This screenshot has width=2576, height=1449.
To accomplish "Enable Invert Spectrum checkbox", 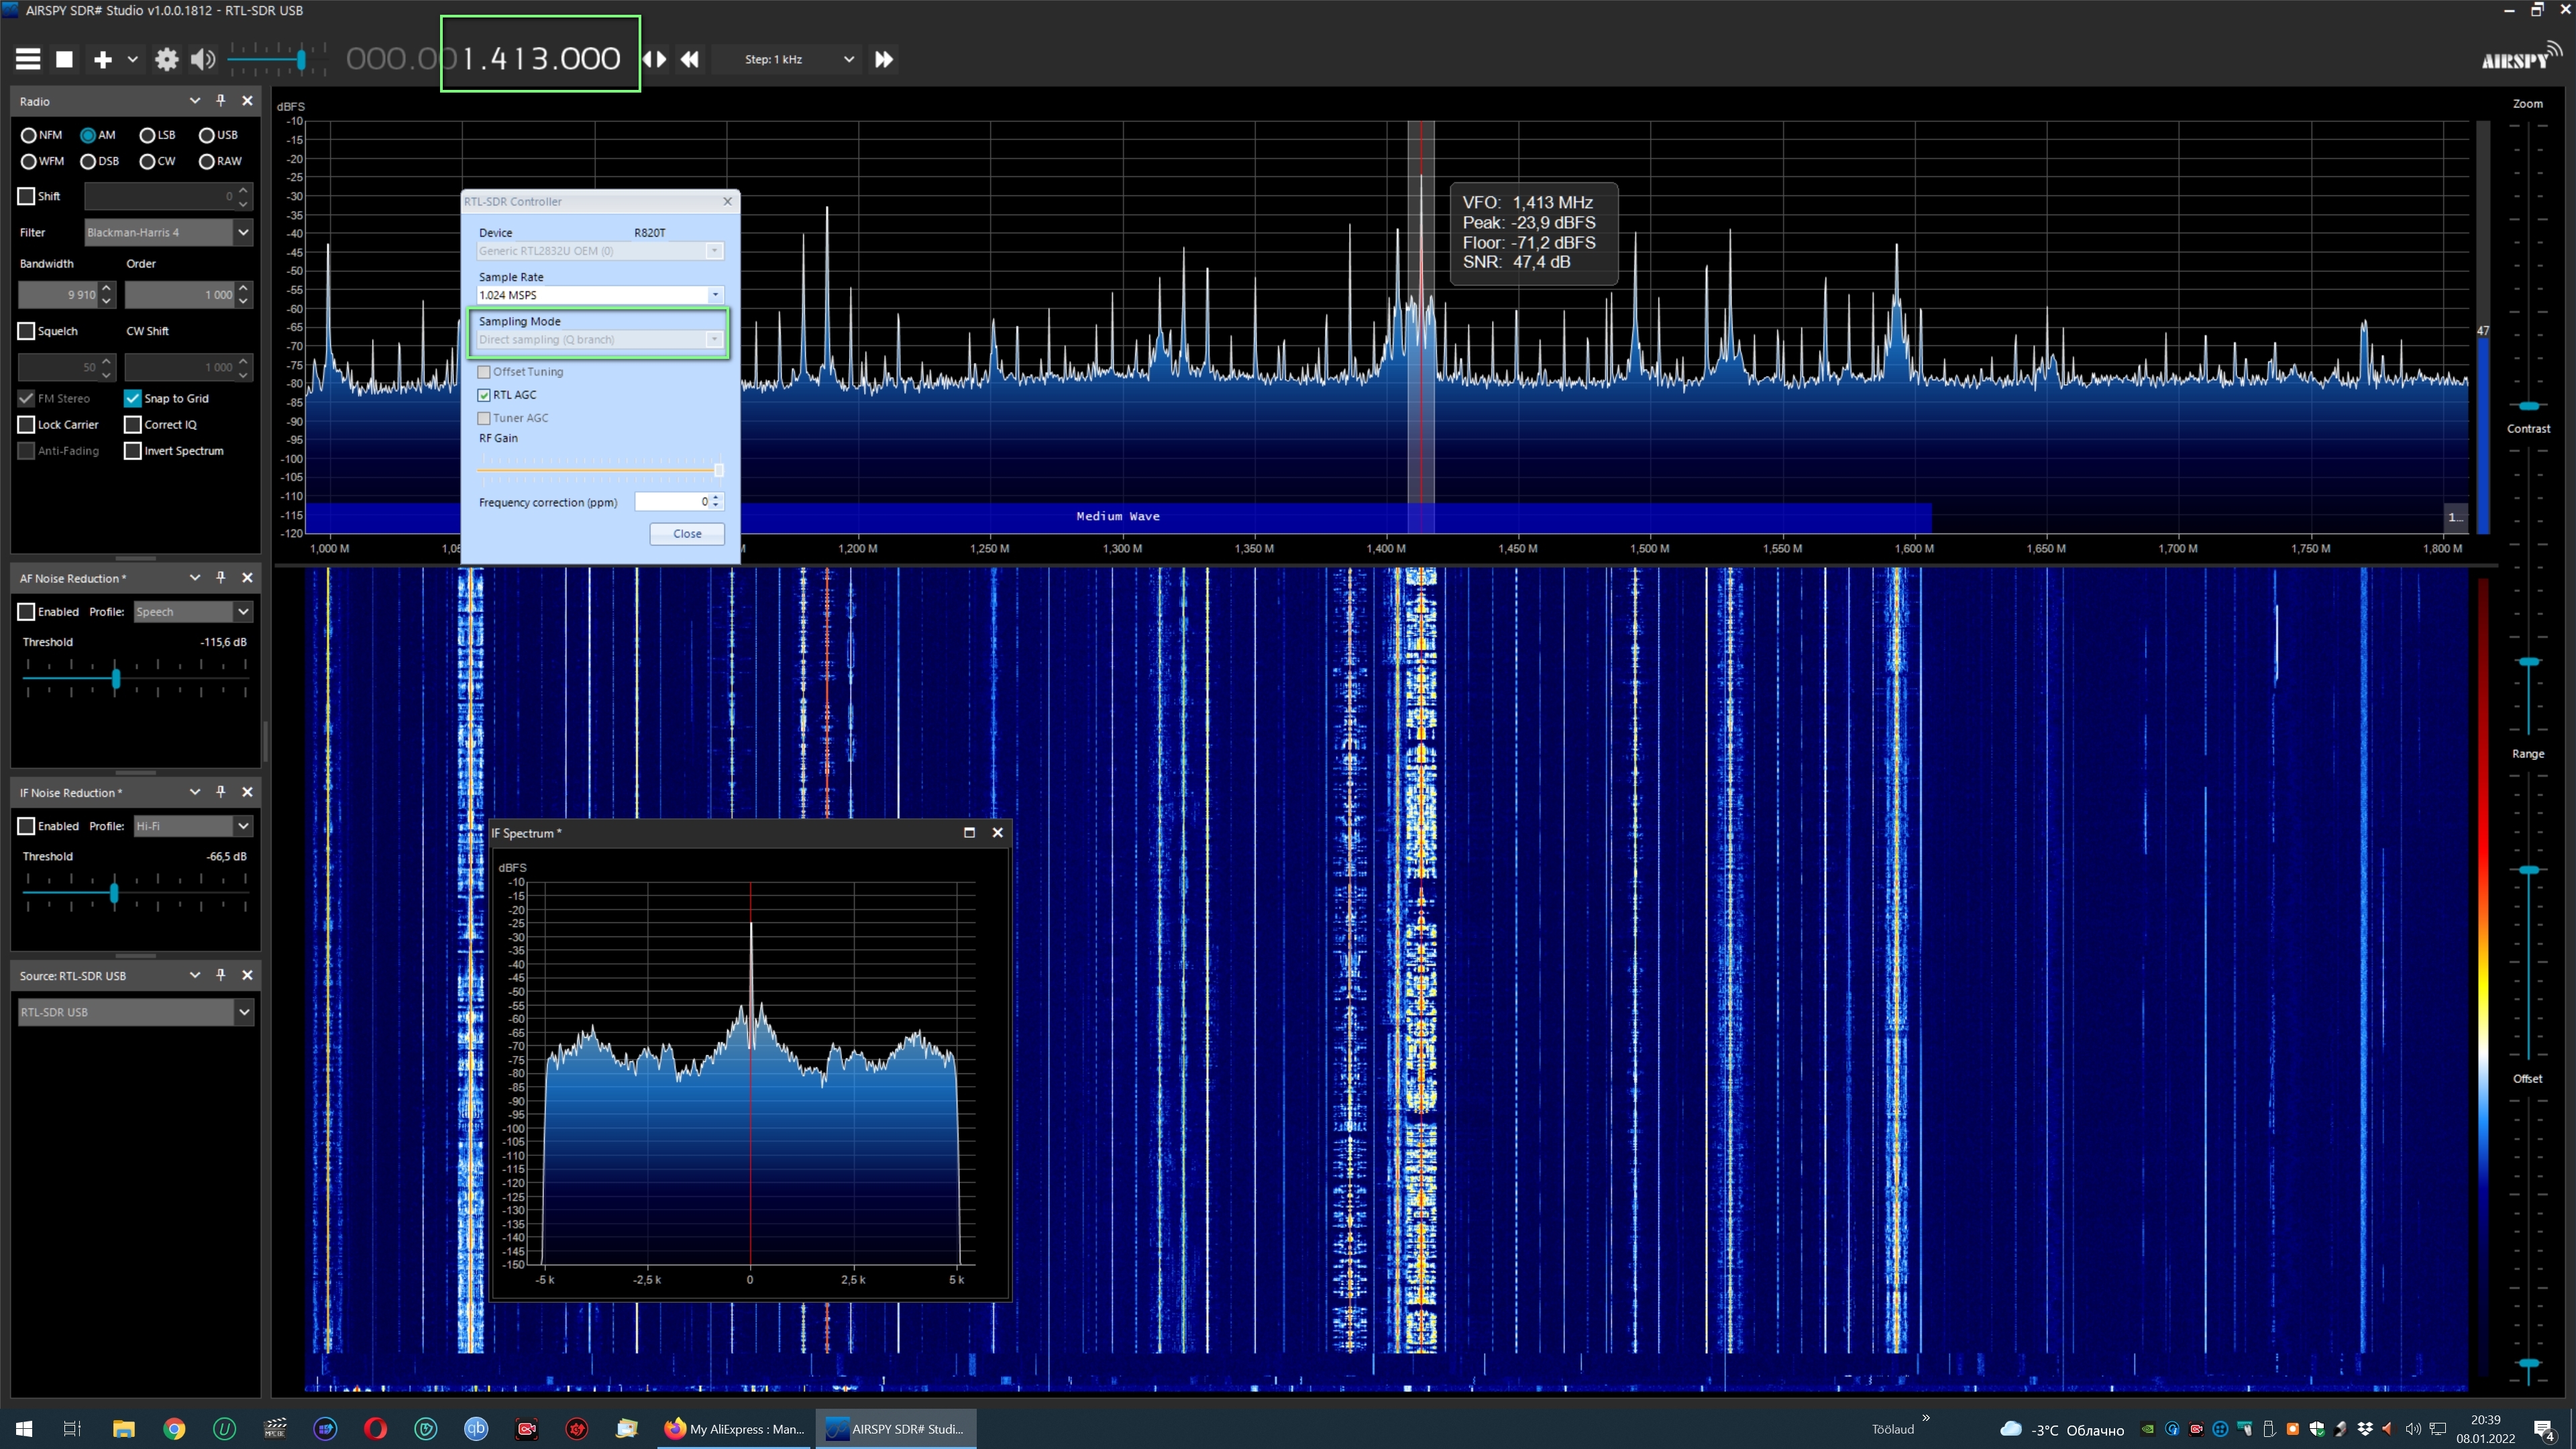I will coord(133,451).
